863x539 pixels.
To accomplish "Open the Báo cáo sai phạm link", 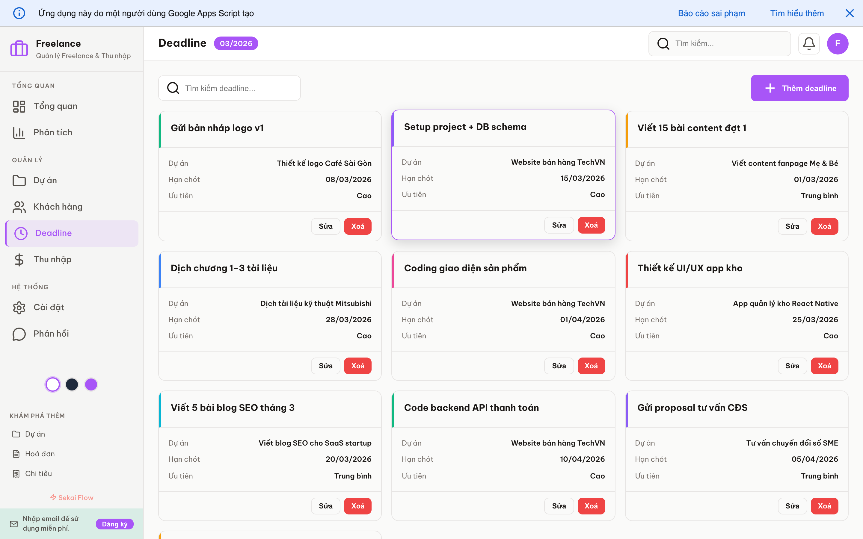I will click(x=711, y=13).
